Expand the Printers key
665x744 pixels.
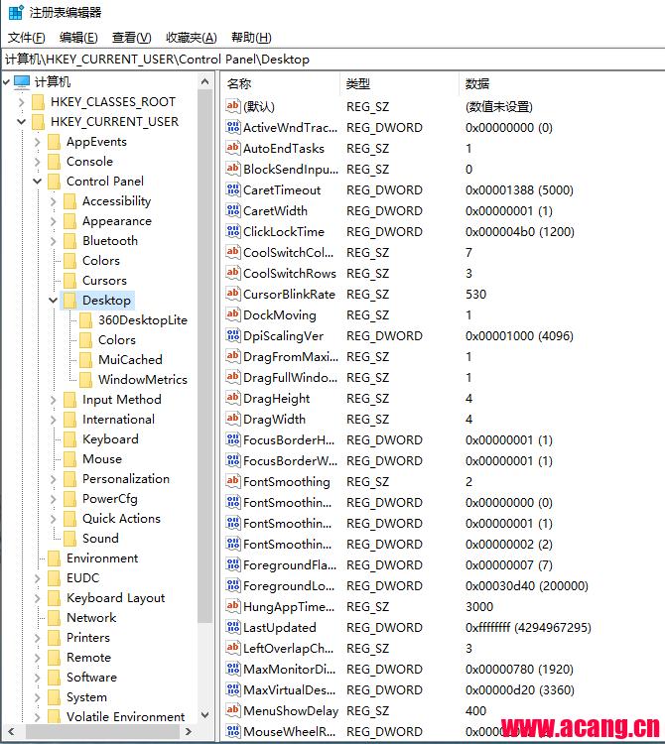[38, 638]
